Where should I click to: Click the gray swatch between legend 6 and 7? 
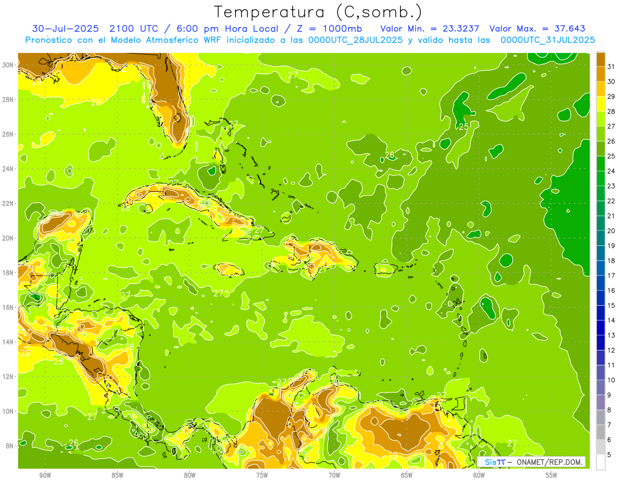(601, 432)
